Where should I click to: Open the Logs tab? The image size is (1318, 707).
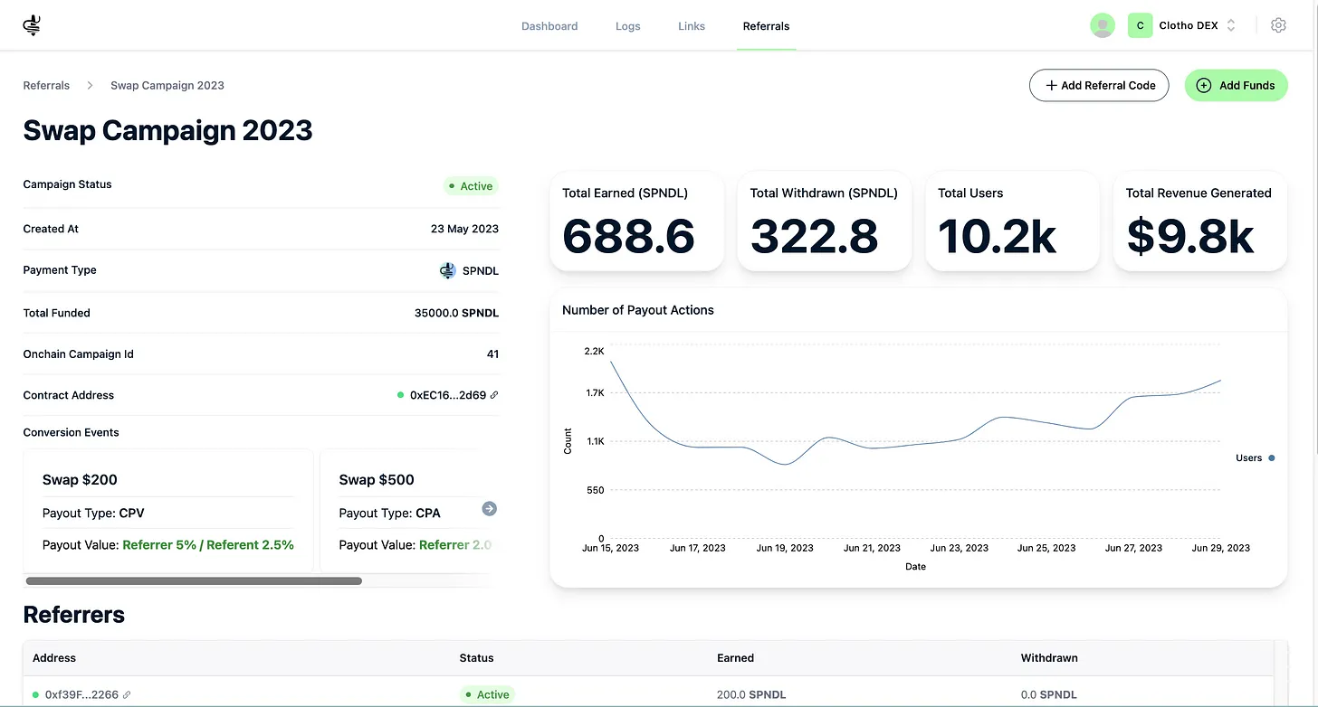tap(627, 26)
